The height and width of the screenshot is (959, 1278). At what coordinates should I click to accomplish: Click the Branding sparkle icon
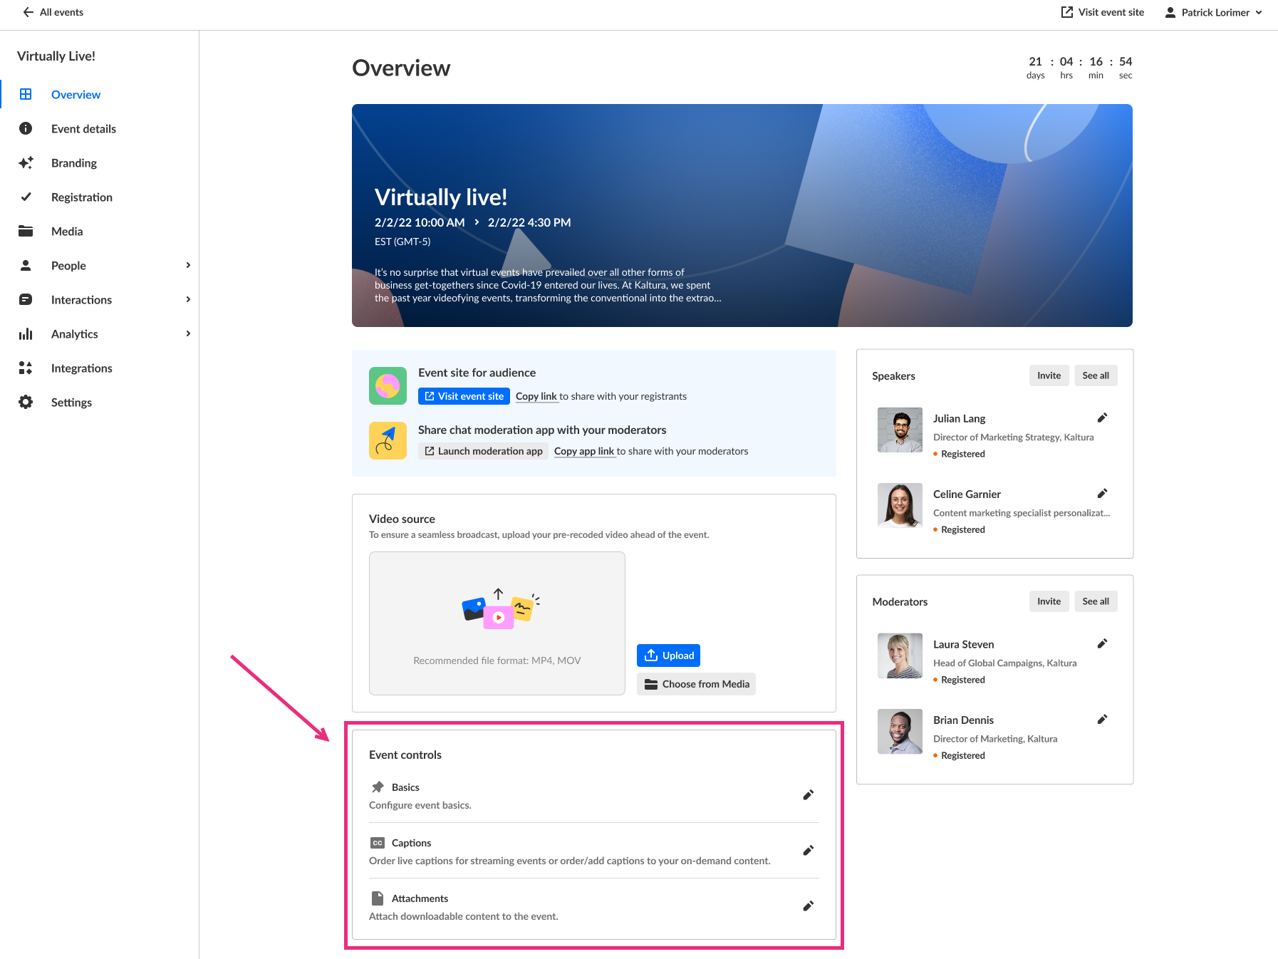pos(26,162)
